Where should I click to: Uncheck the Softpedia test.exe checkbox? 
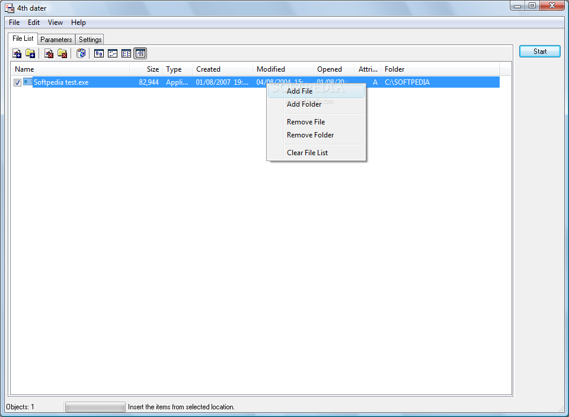coord(17,83)
